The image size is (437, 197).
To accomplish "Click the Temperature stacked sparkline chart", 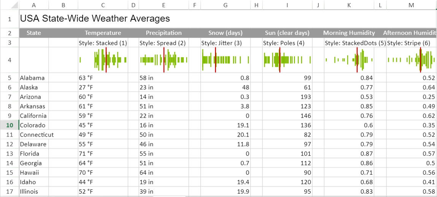I will (103, 60).
